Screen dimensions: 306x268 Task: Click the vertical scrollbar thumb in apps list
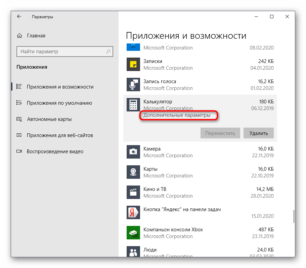pos(294,216)
